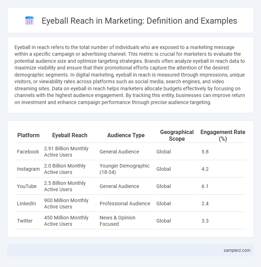Click the Platform column header
Viewport: 261px width, 267px height.
pos(28,135)
